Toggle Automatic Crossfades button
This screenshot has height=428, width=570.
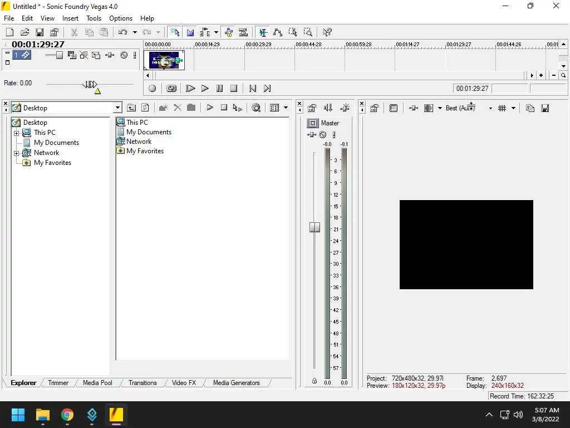coord(190,32)
